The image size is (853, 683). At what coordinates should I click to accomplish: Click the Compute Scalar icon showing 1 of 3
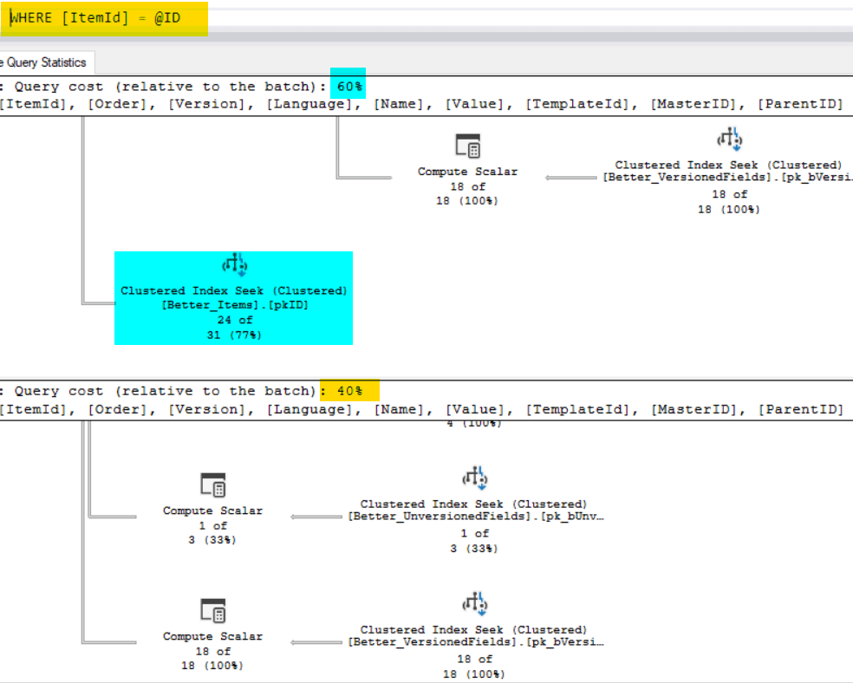tap(212, 485)
